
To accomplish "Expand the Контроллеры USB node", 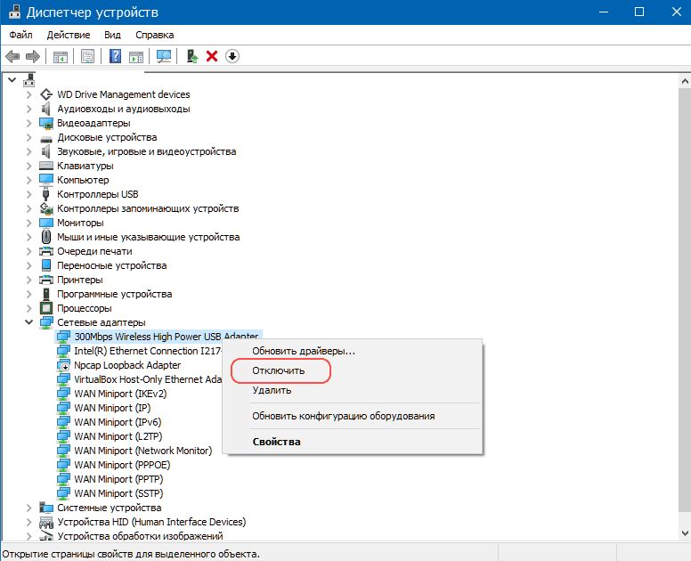I will (29, 194).
